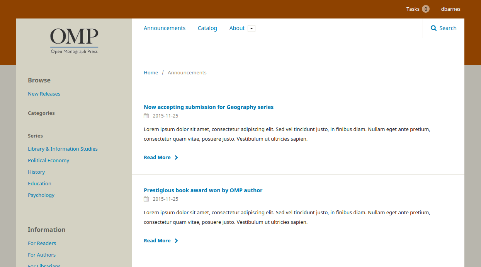Click the calendar icon under Geography series announcement
This screenshot has height=267, width=481.
(x=146, y=116)
